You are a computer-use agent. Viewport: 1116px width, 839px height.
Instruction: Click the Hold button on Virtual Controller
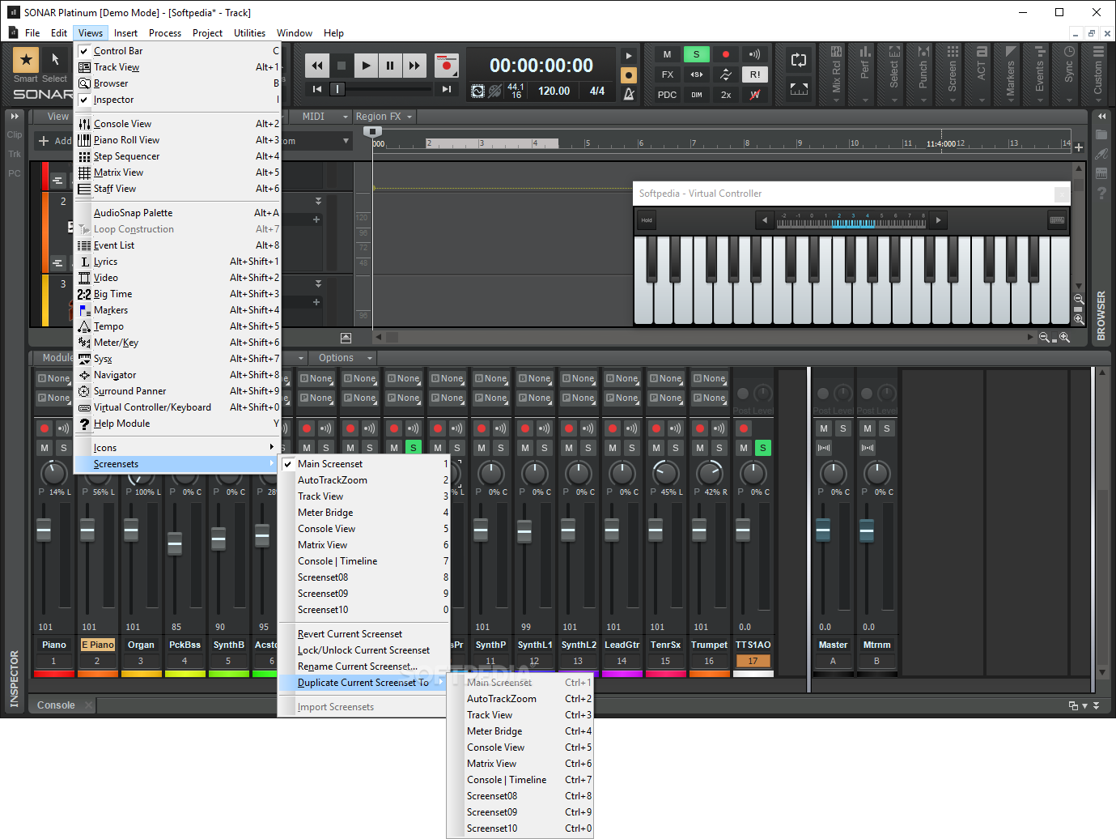coord(647,219)
